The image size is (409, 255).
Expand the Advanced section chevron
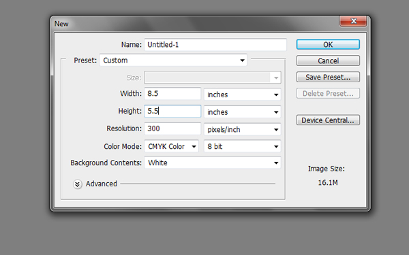(78, 184)
